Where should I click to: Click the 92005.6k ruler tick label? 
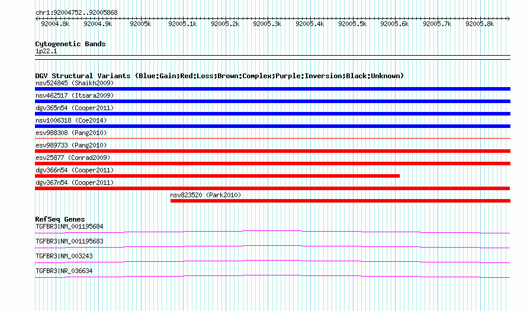(394, 24)
